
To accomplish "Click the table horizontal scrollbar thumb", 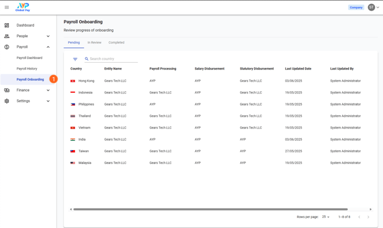I will click(210, 209).
